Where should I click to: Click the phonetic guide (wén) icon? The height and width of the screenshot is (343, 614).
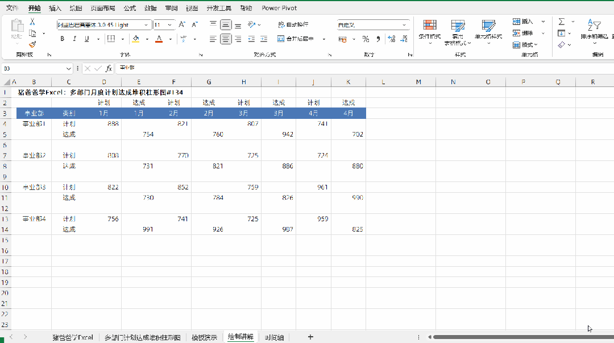183,39
